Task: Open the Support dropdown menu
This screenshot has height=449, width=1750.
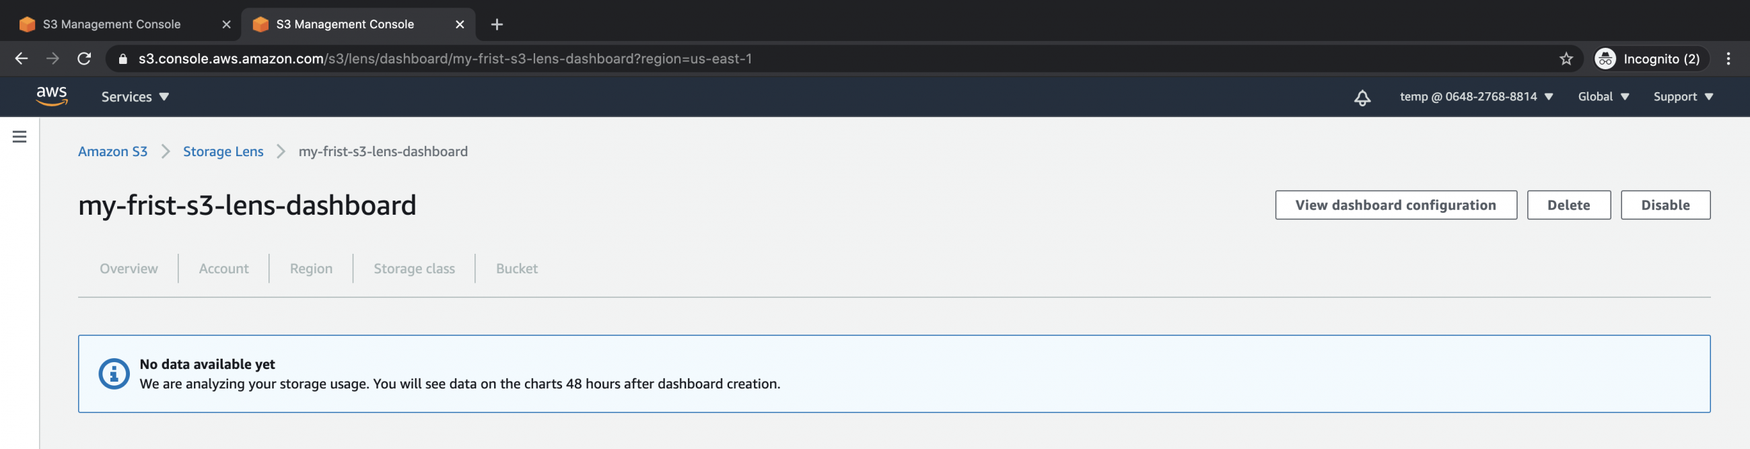Action: [1682, 97]
